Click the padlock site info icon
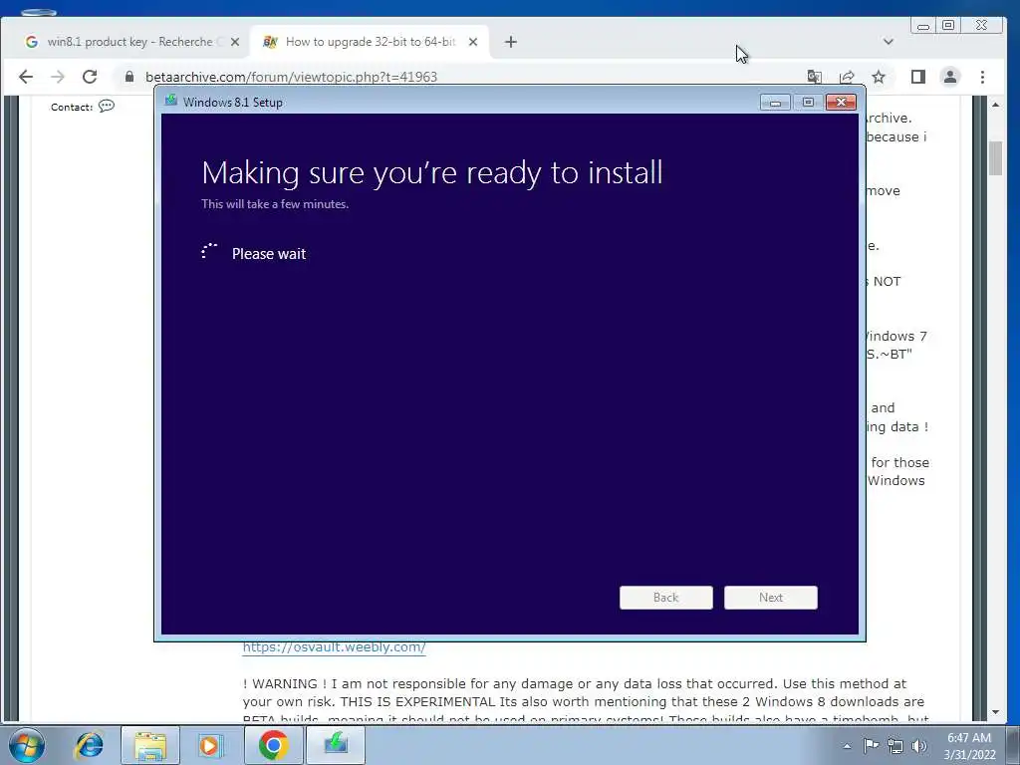Screen dimensions: 1020x765 point(129,77)
